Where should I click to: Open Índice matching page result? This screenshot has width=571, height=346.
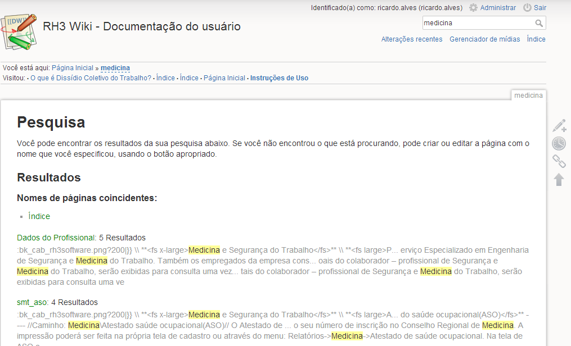(39, 216)
